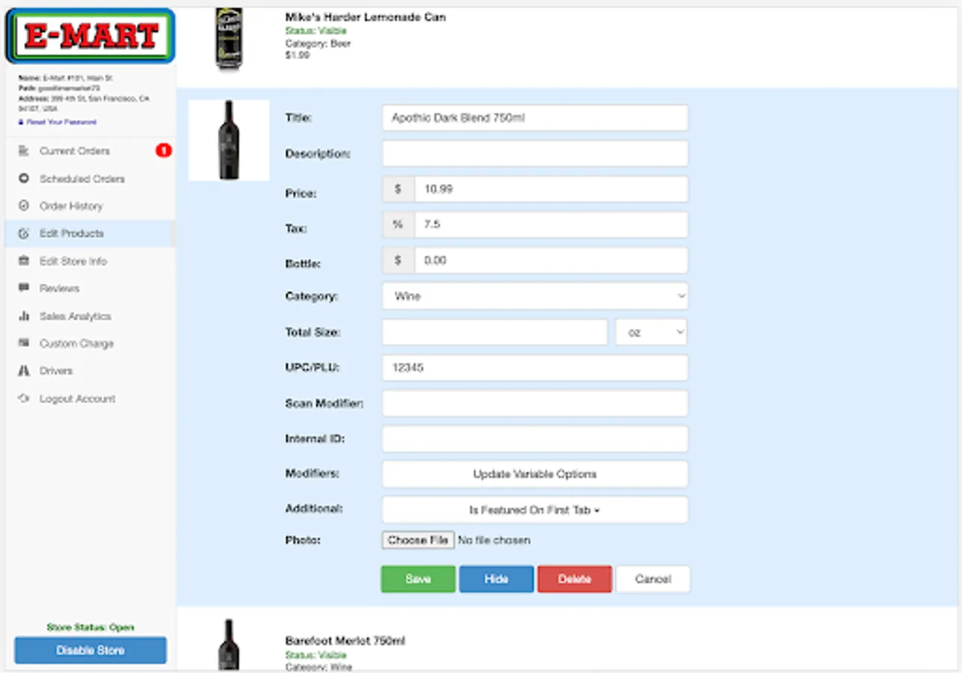Click the Bottle field showing 0.00
Viewport: 962px width, 673px height.
pos(551,261)
